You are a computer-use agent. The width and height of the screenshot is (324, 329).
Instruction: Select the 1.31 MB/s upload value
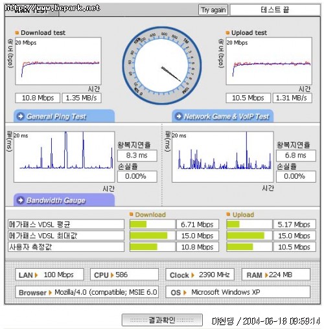pos(292,98)
